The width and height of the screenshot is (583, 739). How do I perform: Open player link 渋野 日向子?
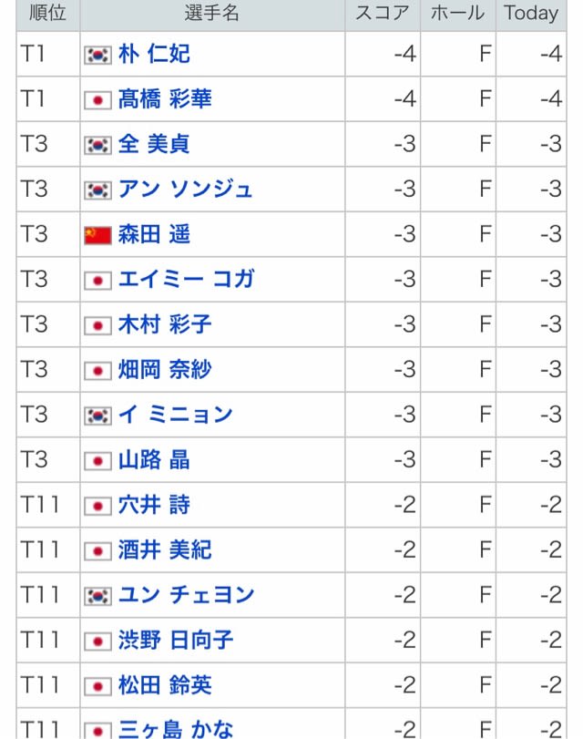tap(175, 640)
